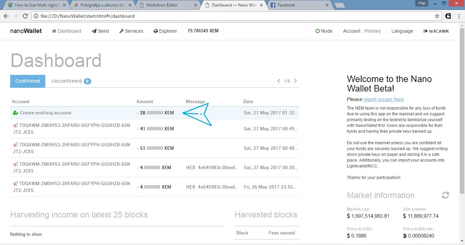Switch to the Confirmed tab
Viewport: 465px width, 245px height.
pos(27,81)
